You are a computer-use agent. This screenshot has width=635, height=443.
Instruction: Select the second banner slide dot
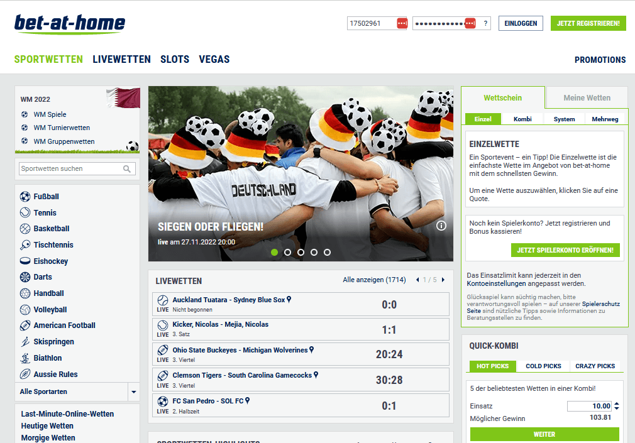(287, 252)
